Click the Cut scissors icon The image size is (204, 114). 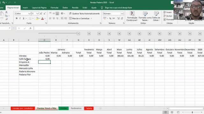point(6,12)
